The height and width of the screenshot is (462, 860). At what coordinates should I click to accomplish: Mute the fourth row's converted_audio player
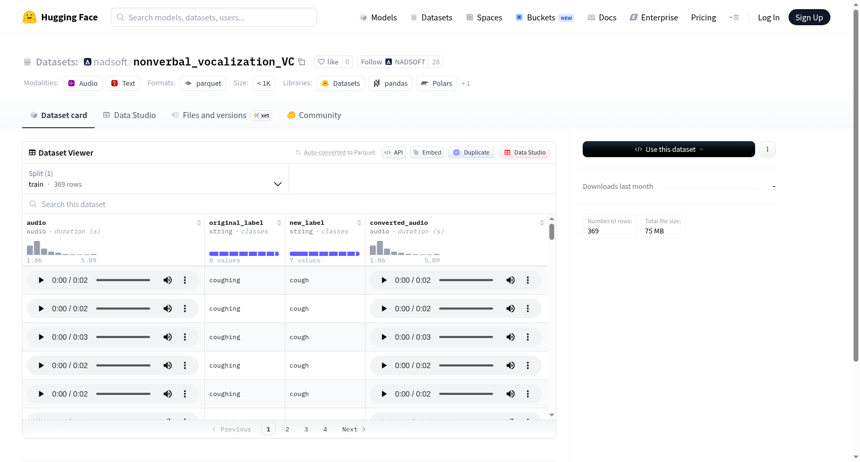point(511,365)
